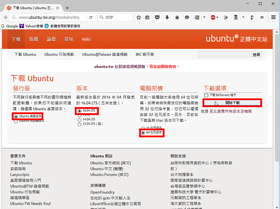
Task: Open Ubuntu 行為規範 submenu item
Action: pyautogui.click(x=59, y=55)
